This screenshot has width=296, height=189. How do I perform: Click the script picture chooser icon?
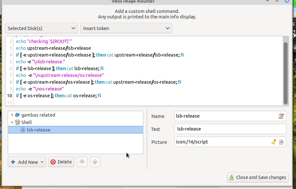(281, 142)
